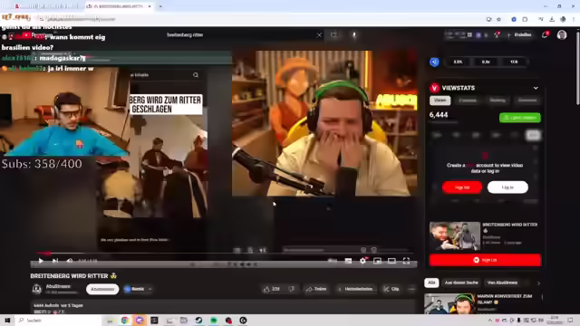The image size is (580, 326).
Task: Mute the video volume speaker icon
Action: [69, 261]
